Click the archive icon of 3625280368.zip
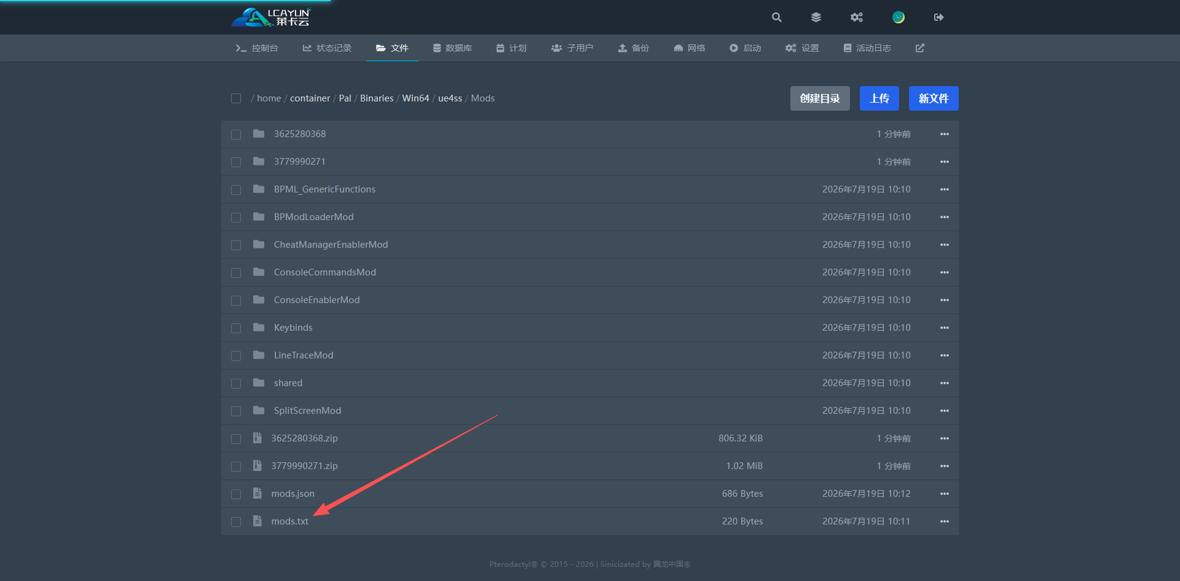Viewport: 1180px width, 581px height. click(258, 438)
